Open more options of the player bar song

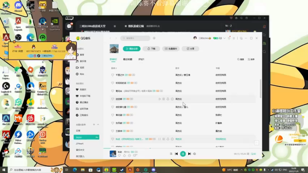[x=129, y=156]
